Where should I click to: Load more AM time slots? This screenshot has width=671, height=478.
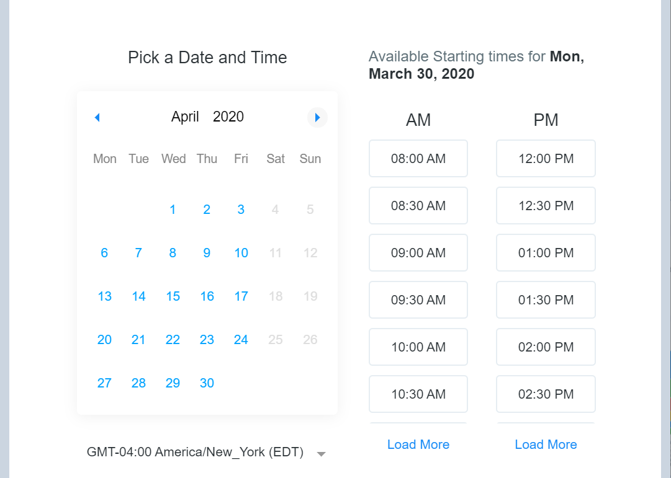[418, 445]
